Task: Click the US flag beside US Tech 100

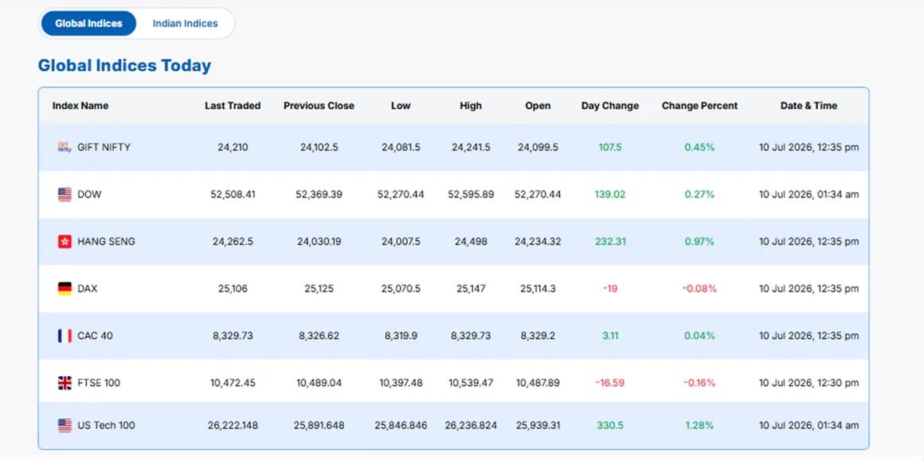Action: [x=65, y=425]
